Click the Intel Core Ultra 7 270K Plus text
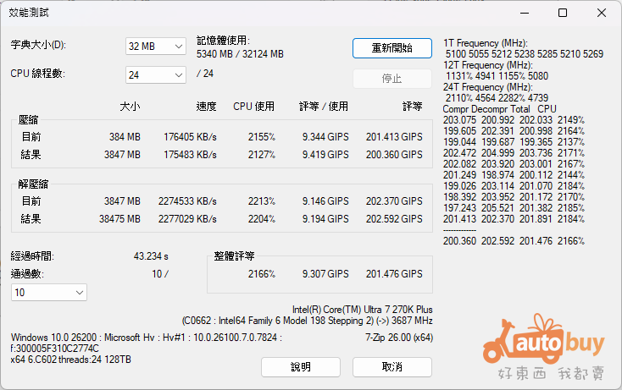This screenshot has width=622, height=390. [362, 310]
